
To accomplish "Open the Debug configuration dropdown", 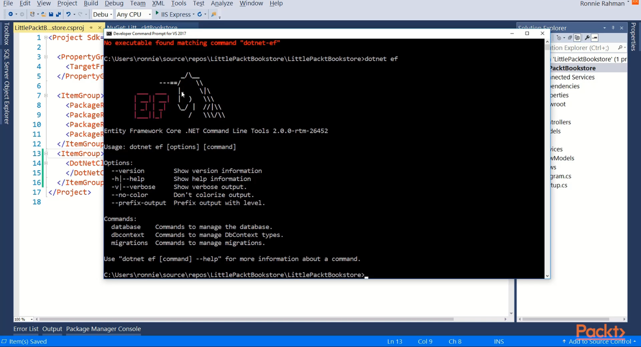I will coord(103,14).
